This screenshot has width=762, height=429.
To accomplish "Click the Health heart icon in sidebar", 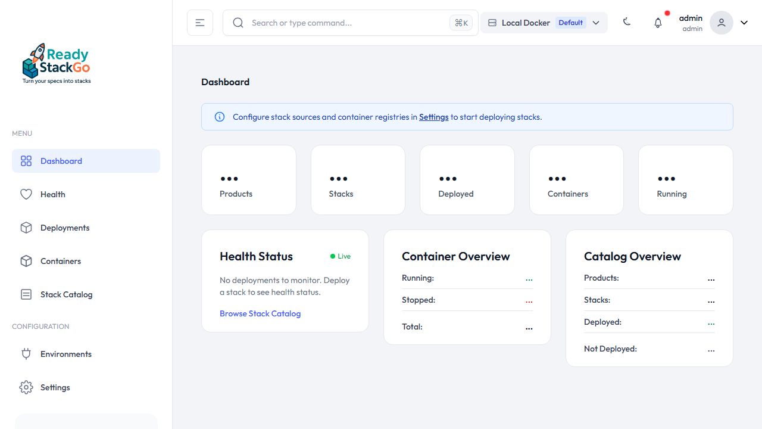I will tap(26, 194).
